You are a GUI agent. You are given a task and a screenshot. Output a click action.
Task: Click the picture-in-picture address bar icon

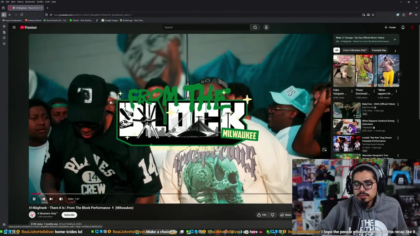coord(364,15)
